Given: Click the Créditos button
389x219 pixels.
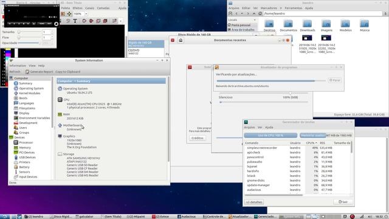Looking at the screenshot, I should pyautogui.click(x=198, y=138).
